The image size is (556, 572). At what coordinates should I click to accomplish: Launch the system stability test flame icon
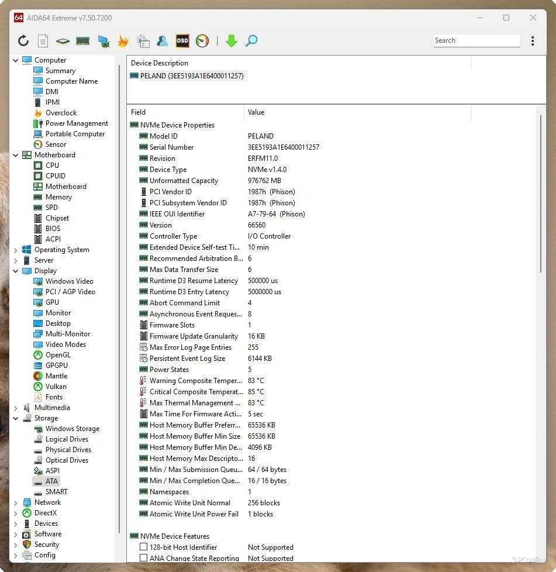[123, 41]
